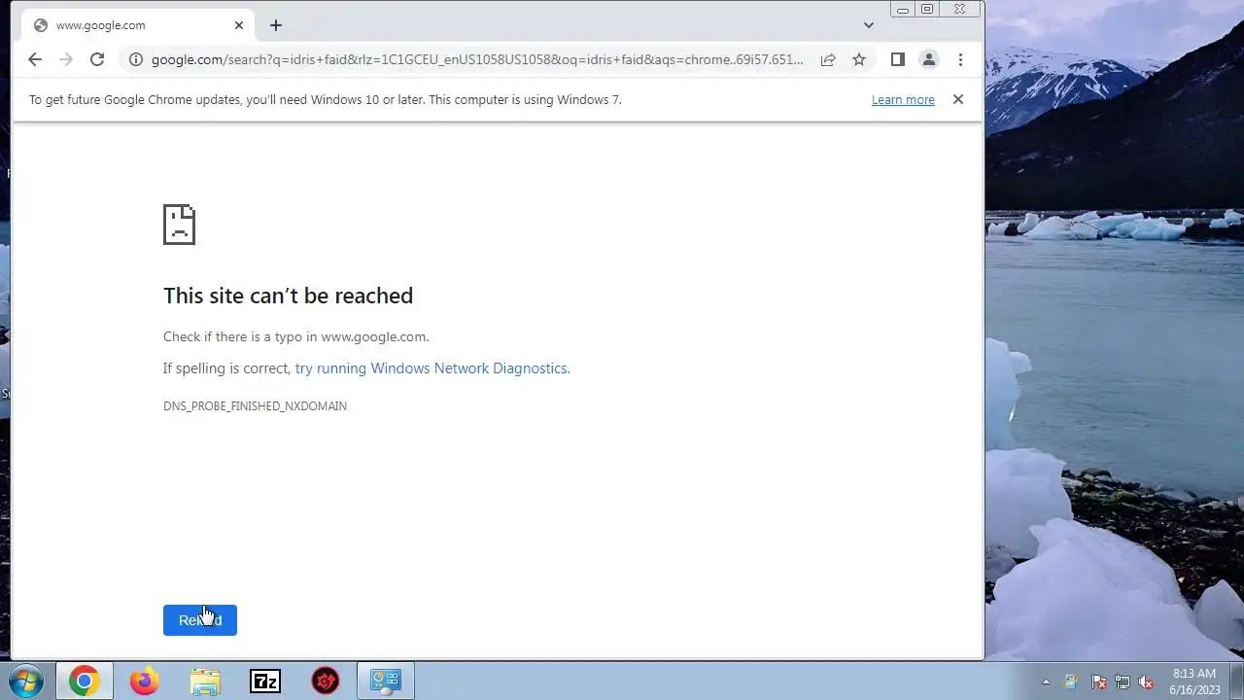Open Windows Explorer from the taskbar
The height and width of the screenshot is (700, 1244).
pos(205,682)
